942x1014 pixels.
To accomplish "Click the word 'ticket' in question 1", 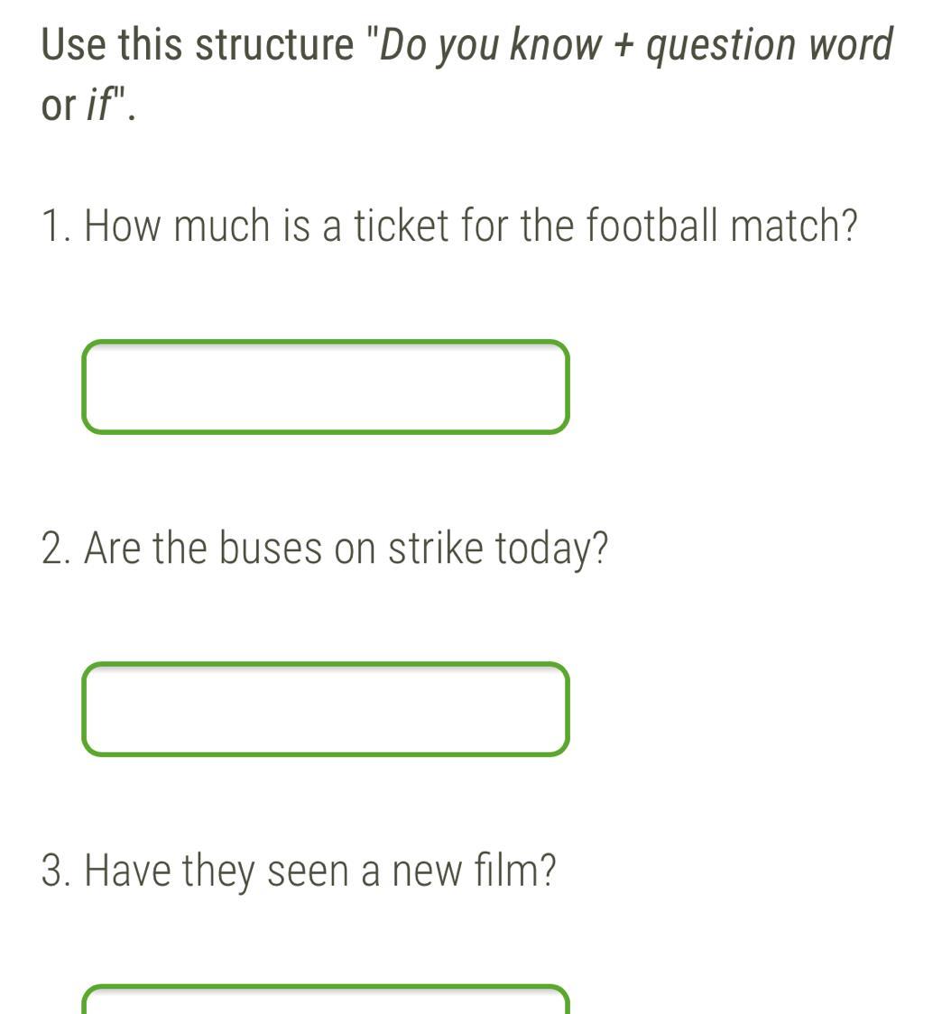I will point(402,226).
